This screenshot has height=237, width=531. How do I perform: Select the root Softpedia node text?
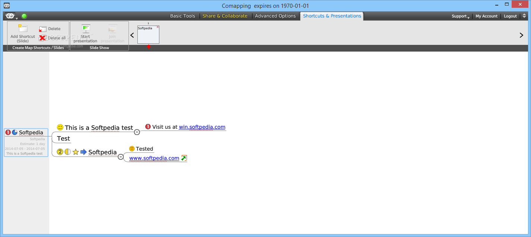click(31, 132)
